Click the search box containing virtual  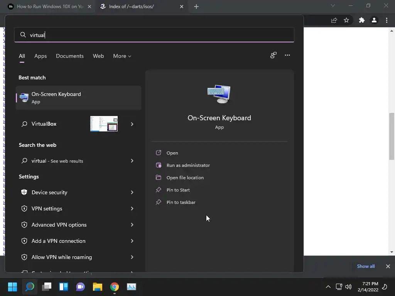click(154, 35)
